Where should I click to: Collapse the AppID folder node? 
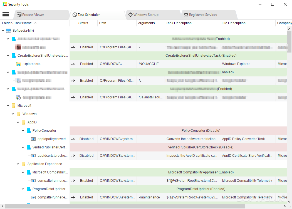[x=18, y=122]
